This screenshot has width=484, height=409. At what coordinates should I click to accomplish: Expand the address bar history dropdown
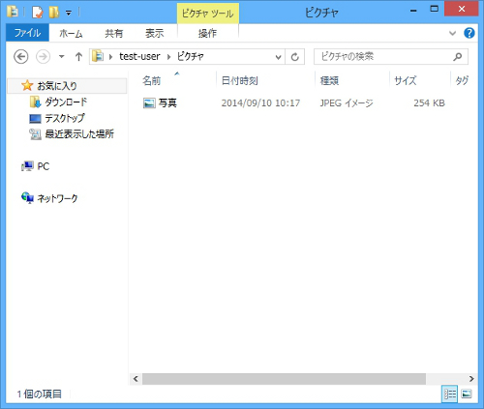(x=278, y=57)
